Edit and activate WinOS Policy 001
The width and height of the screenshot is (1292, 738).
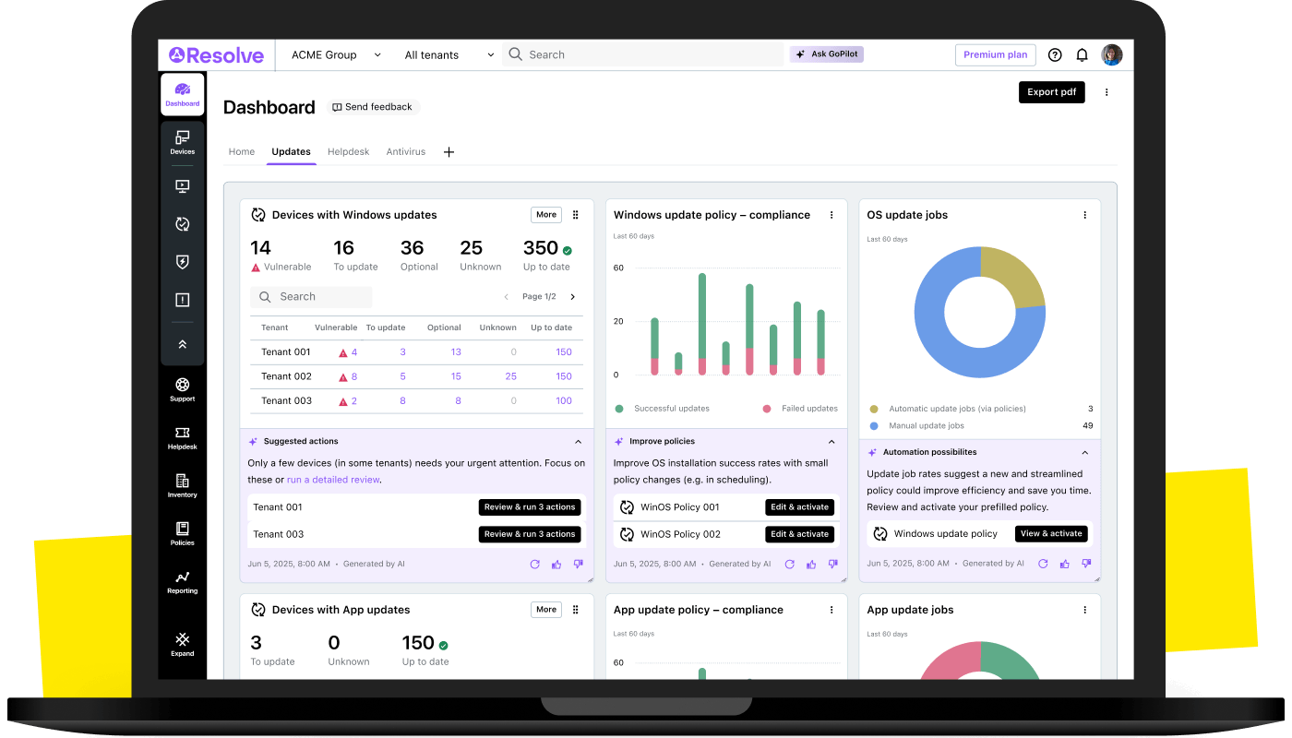(x=800, y=507)
